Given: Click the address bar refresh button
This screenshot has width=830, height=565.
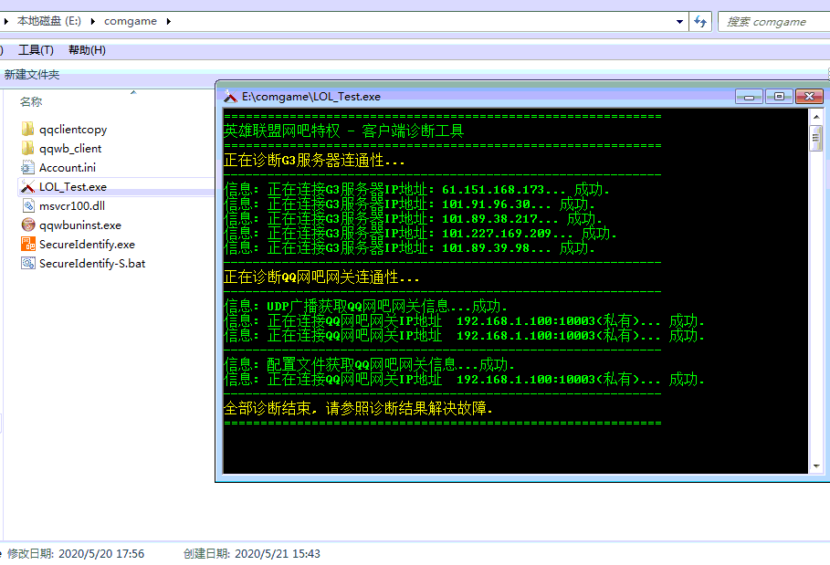Looking at the screenshot, I should click(700, 22).
